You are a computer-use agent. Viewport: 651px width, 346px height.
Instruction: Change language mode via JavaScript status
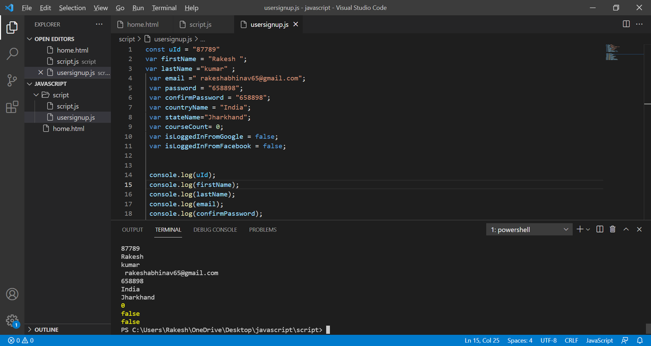pos(599,341)
